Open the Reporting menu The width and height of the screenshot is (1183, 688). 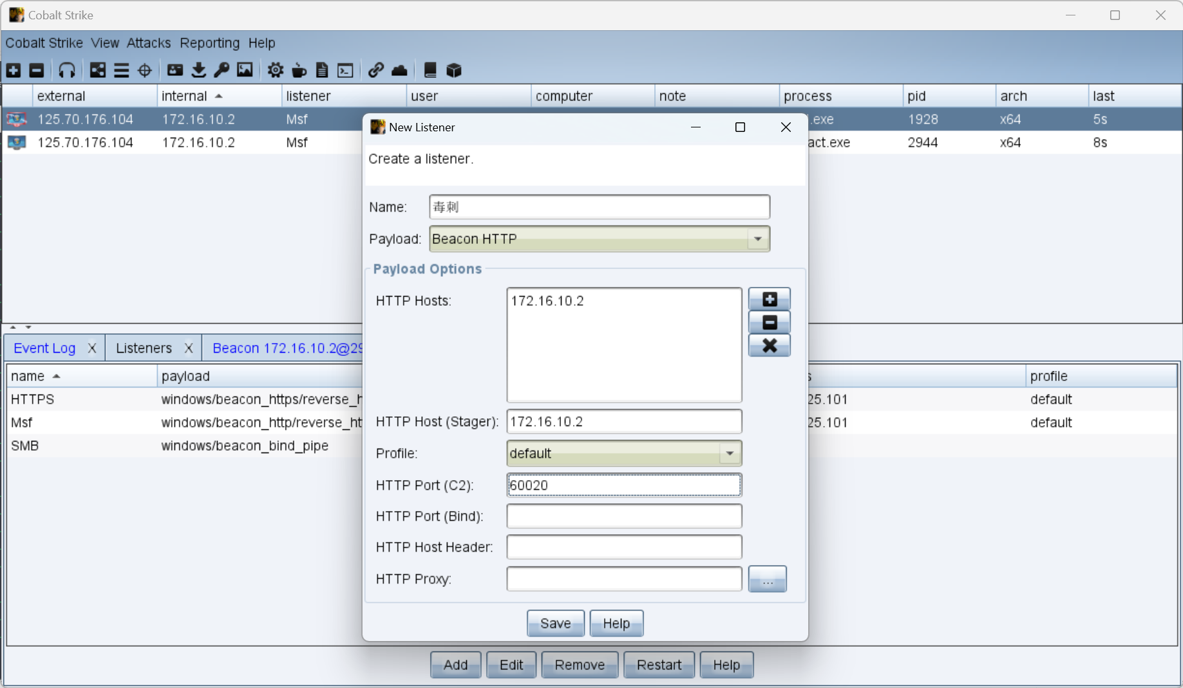pyautogui.click(x=209, y=43)
